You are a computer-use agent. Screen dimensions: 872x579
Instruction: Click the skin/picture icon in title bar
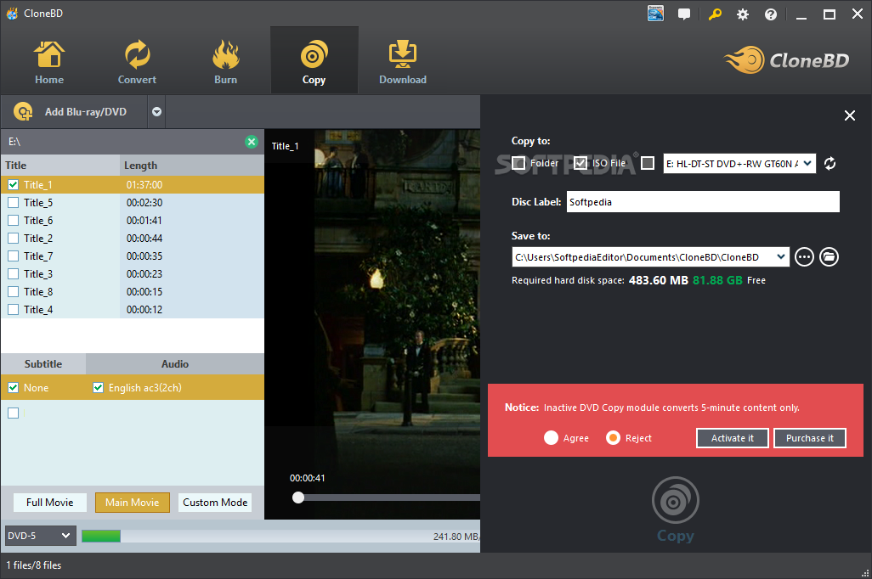coord(655,14)
